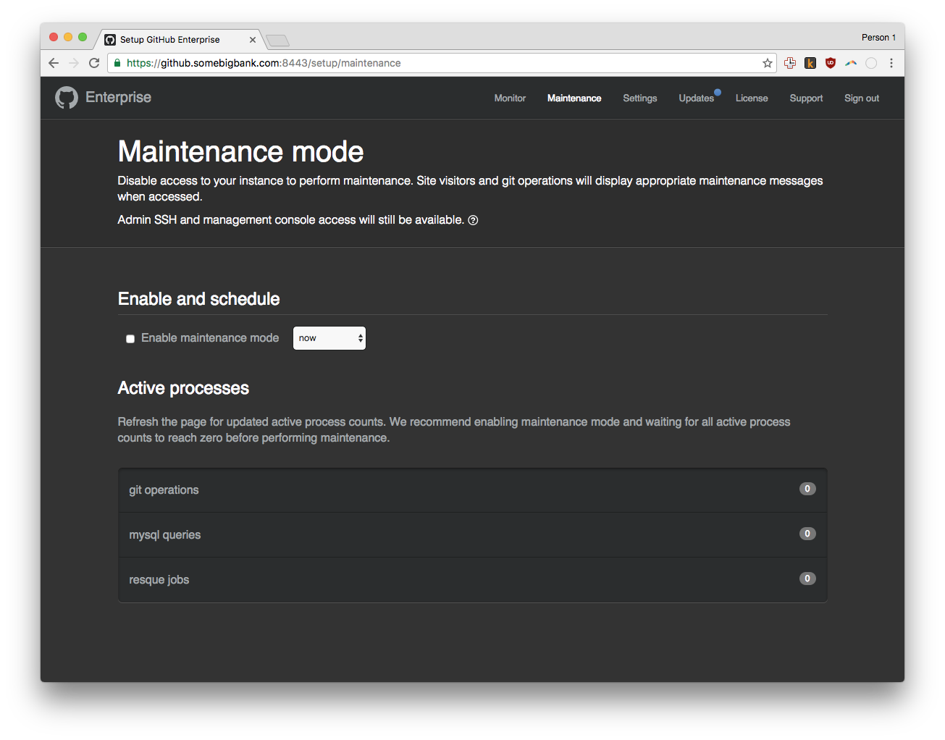Click the green padlock security icon
Image resolution: width=945 pixels, height=740 pixels.
click(117, 63)
